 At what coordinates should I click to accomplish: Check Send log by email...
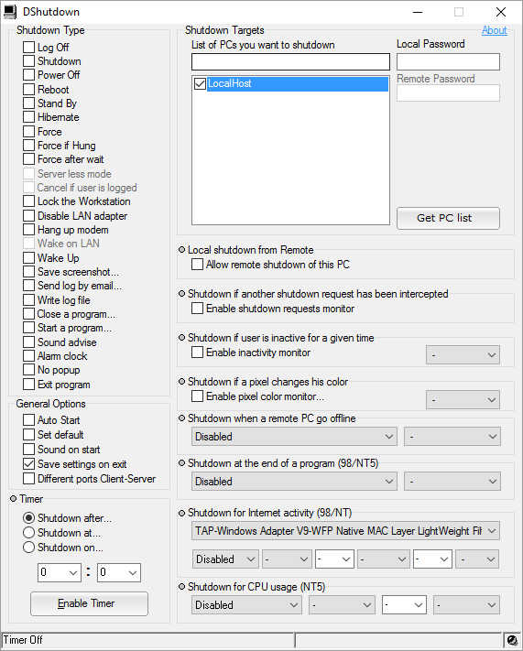28,286
